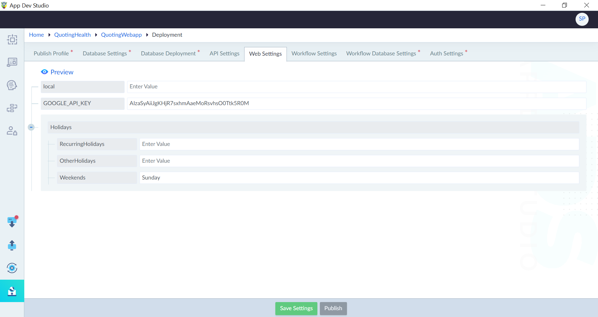This screenshot has height=317, width=598.
Task: Open the AI brain sidebar icon
Action: (12, 85)
